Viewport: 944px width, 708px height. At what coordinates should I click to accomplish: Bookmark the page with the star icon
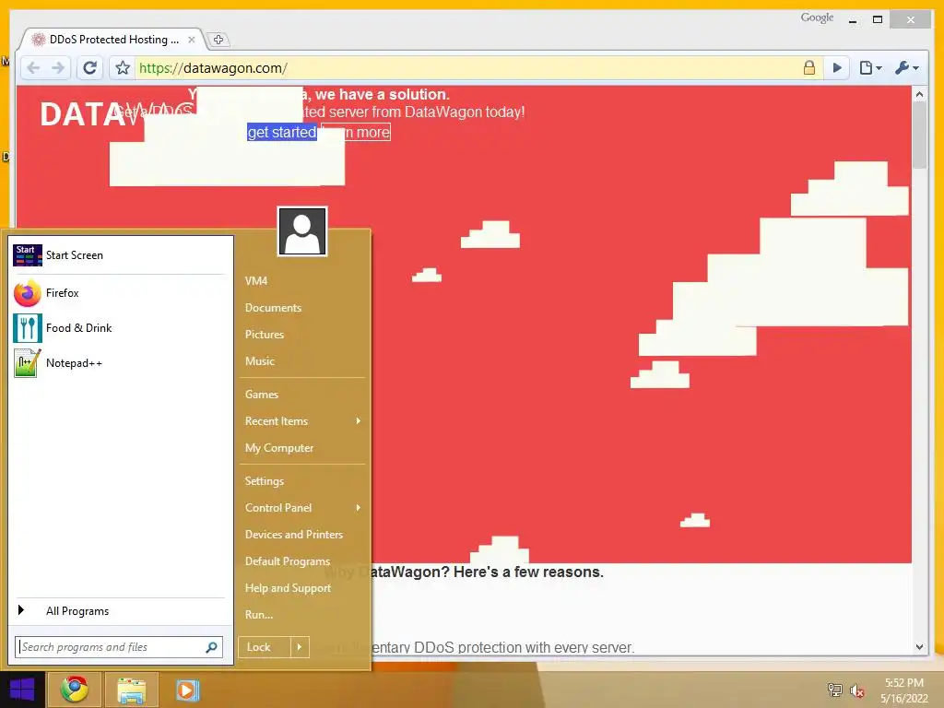pos(123,68)
